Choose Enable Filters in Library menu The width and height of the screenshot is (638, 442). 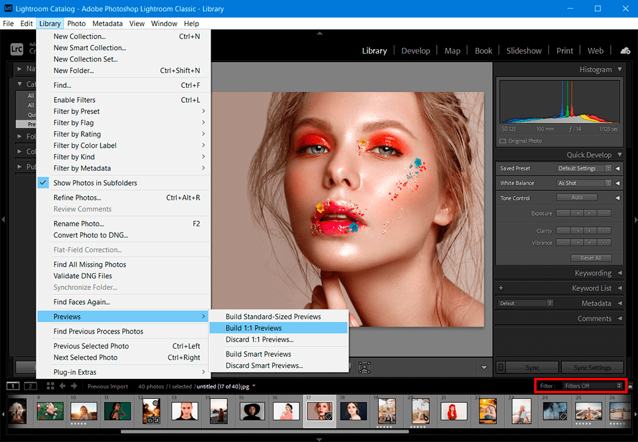point(123,100)
